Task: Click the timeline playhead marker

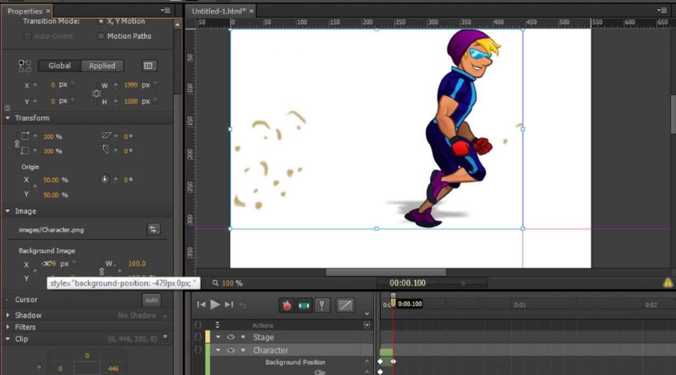Action: tap(393, 300)
